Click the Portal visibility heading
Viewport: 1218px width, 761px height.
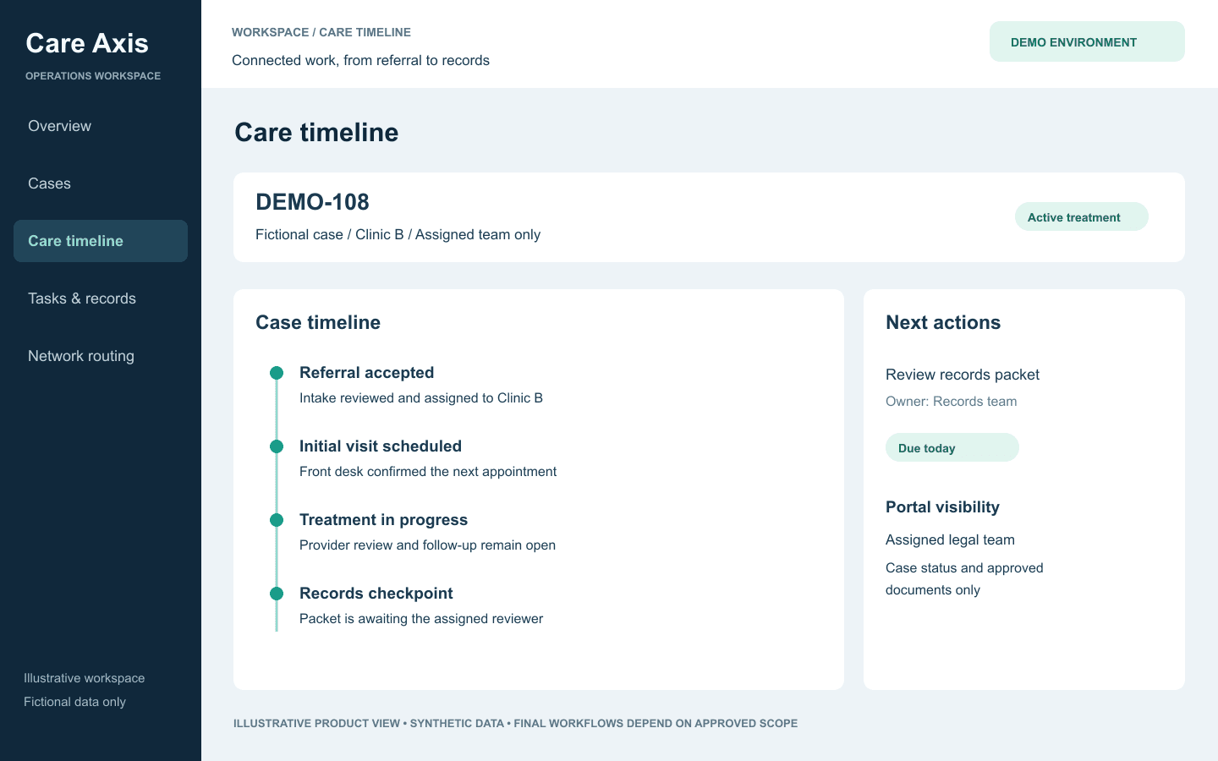coord(942,507)
